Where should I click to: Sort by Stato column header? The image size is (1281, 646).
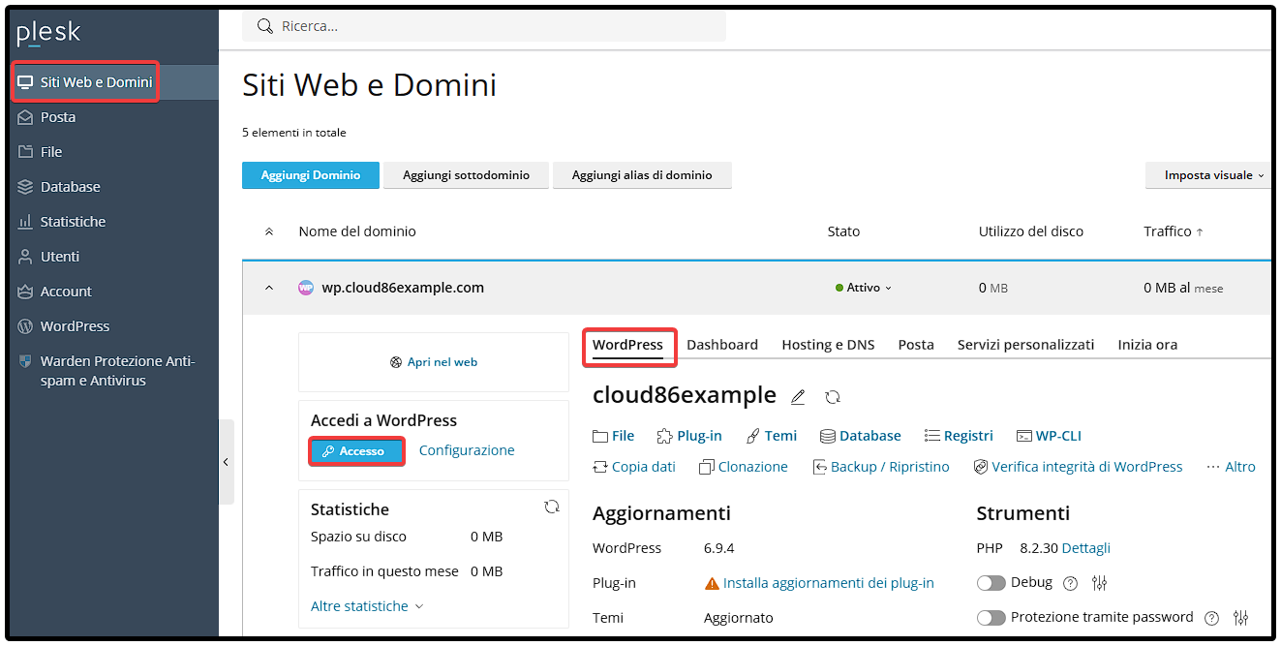[x=843, y=231]
